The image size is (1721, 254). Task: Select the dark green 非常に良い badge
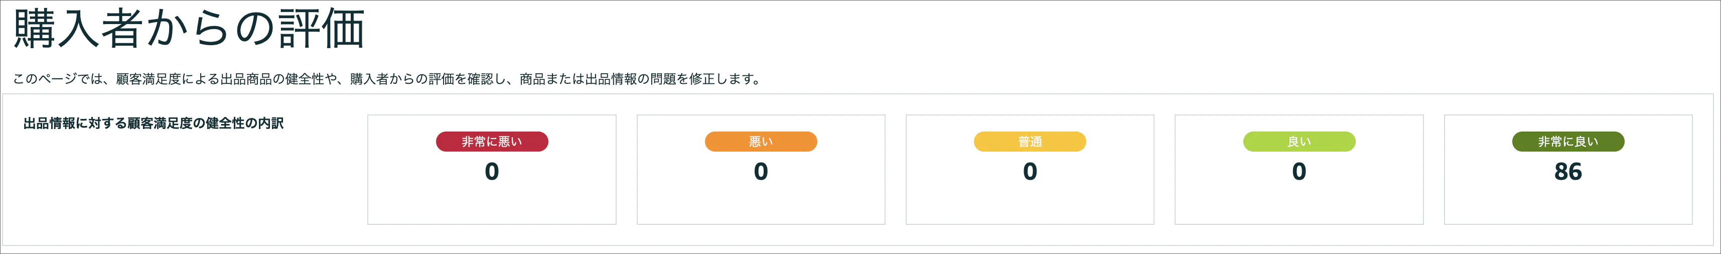1567,142
